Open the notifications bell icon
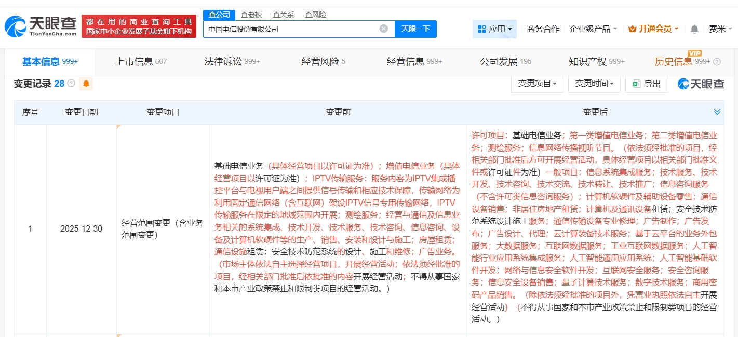This screenshot has width=738, height=337. click(694, 29)
